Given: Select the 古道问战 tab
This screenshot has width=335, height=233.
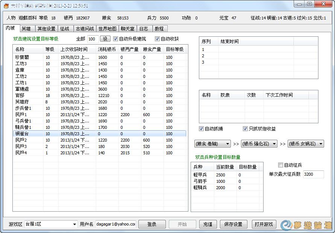Looking at the screenshot, I should 85,29.
